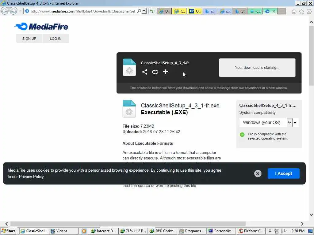The height and width of the screenshot is (235, 314).
Task: Click the Home icon in the IE toolbar
Action: 294,12
